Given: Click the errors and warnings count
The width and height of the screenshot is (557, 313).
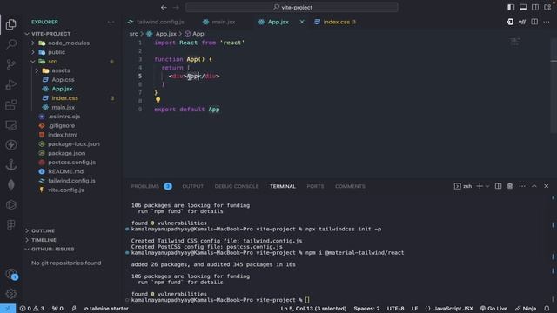Looking at the screenshot, I should 32,309.
